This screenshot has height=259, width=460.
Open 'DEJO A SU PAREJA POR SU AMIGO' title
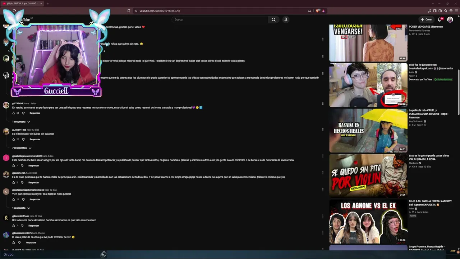(x=430, y=203)
